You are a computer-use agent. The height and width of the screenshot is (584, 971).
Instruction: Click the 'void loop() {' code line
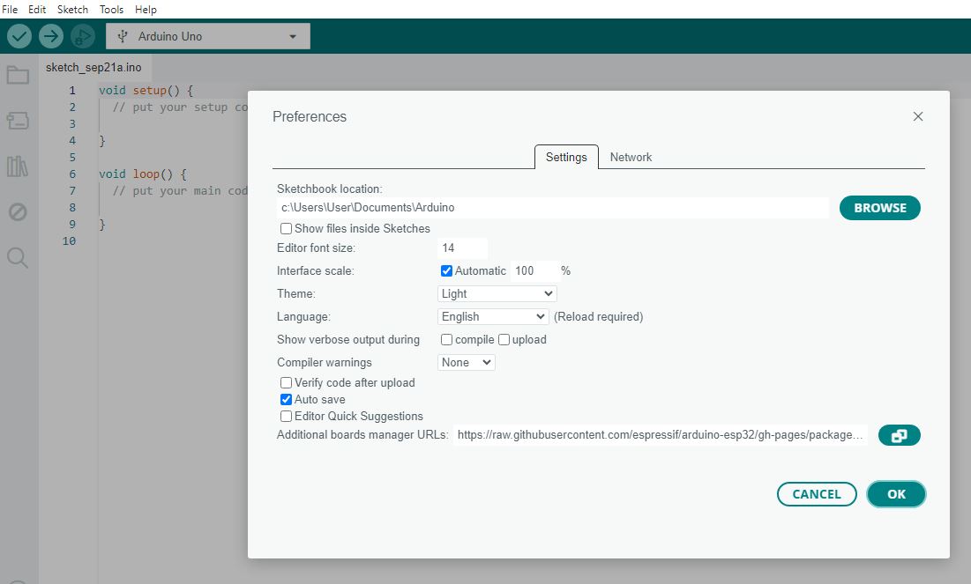click(142, 174)
